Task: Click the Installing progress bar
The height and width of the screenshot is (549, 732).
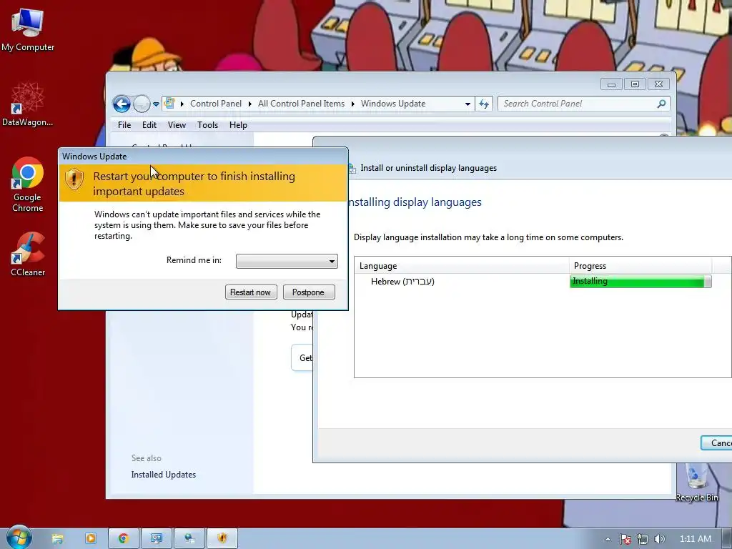Action: [640, 282]
